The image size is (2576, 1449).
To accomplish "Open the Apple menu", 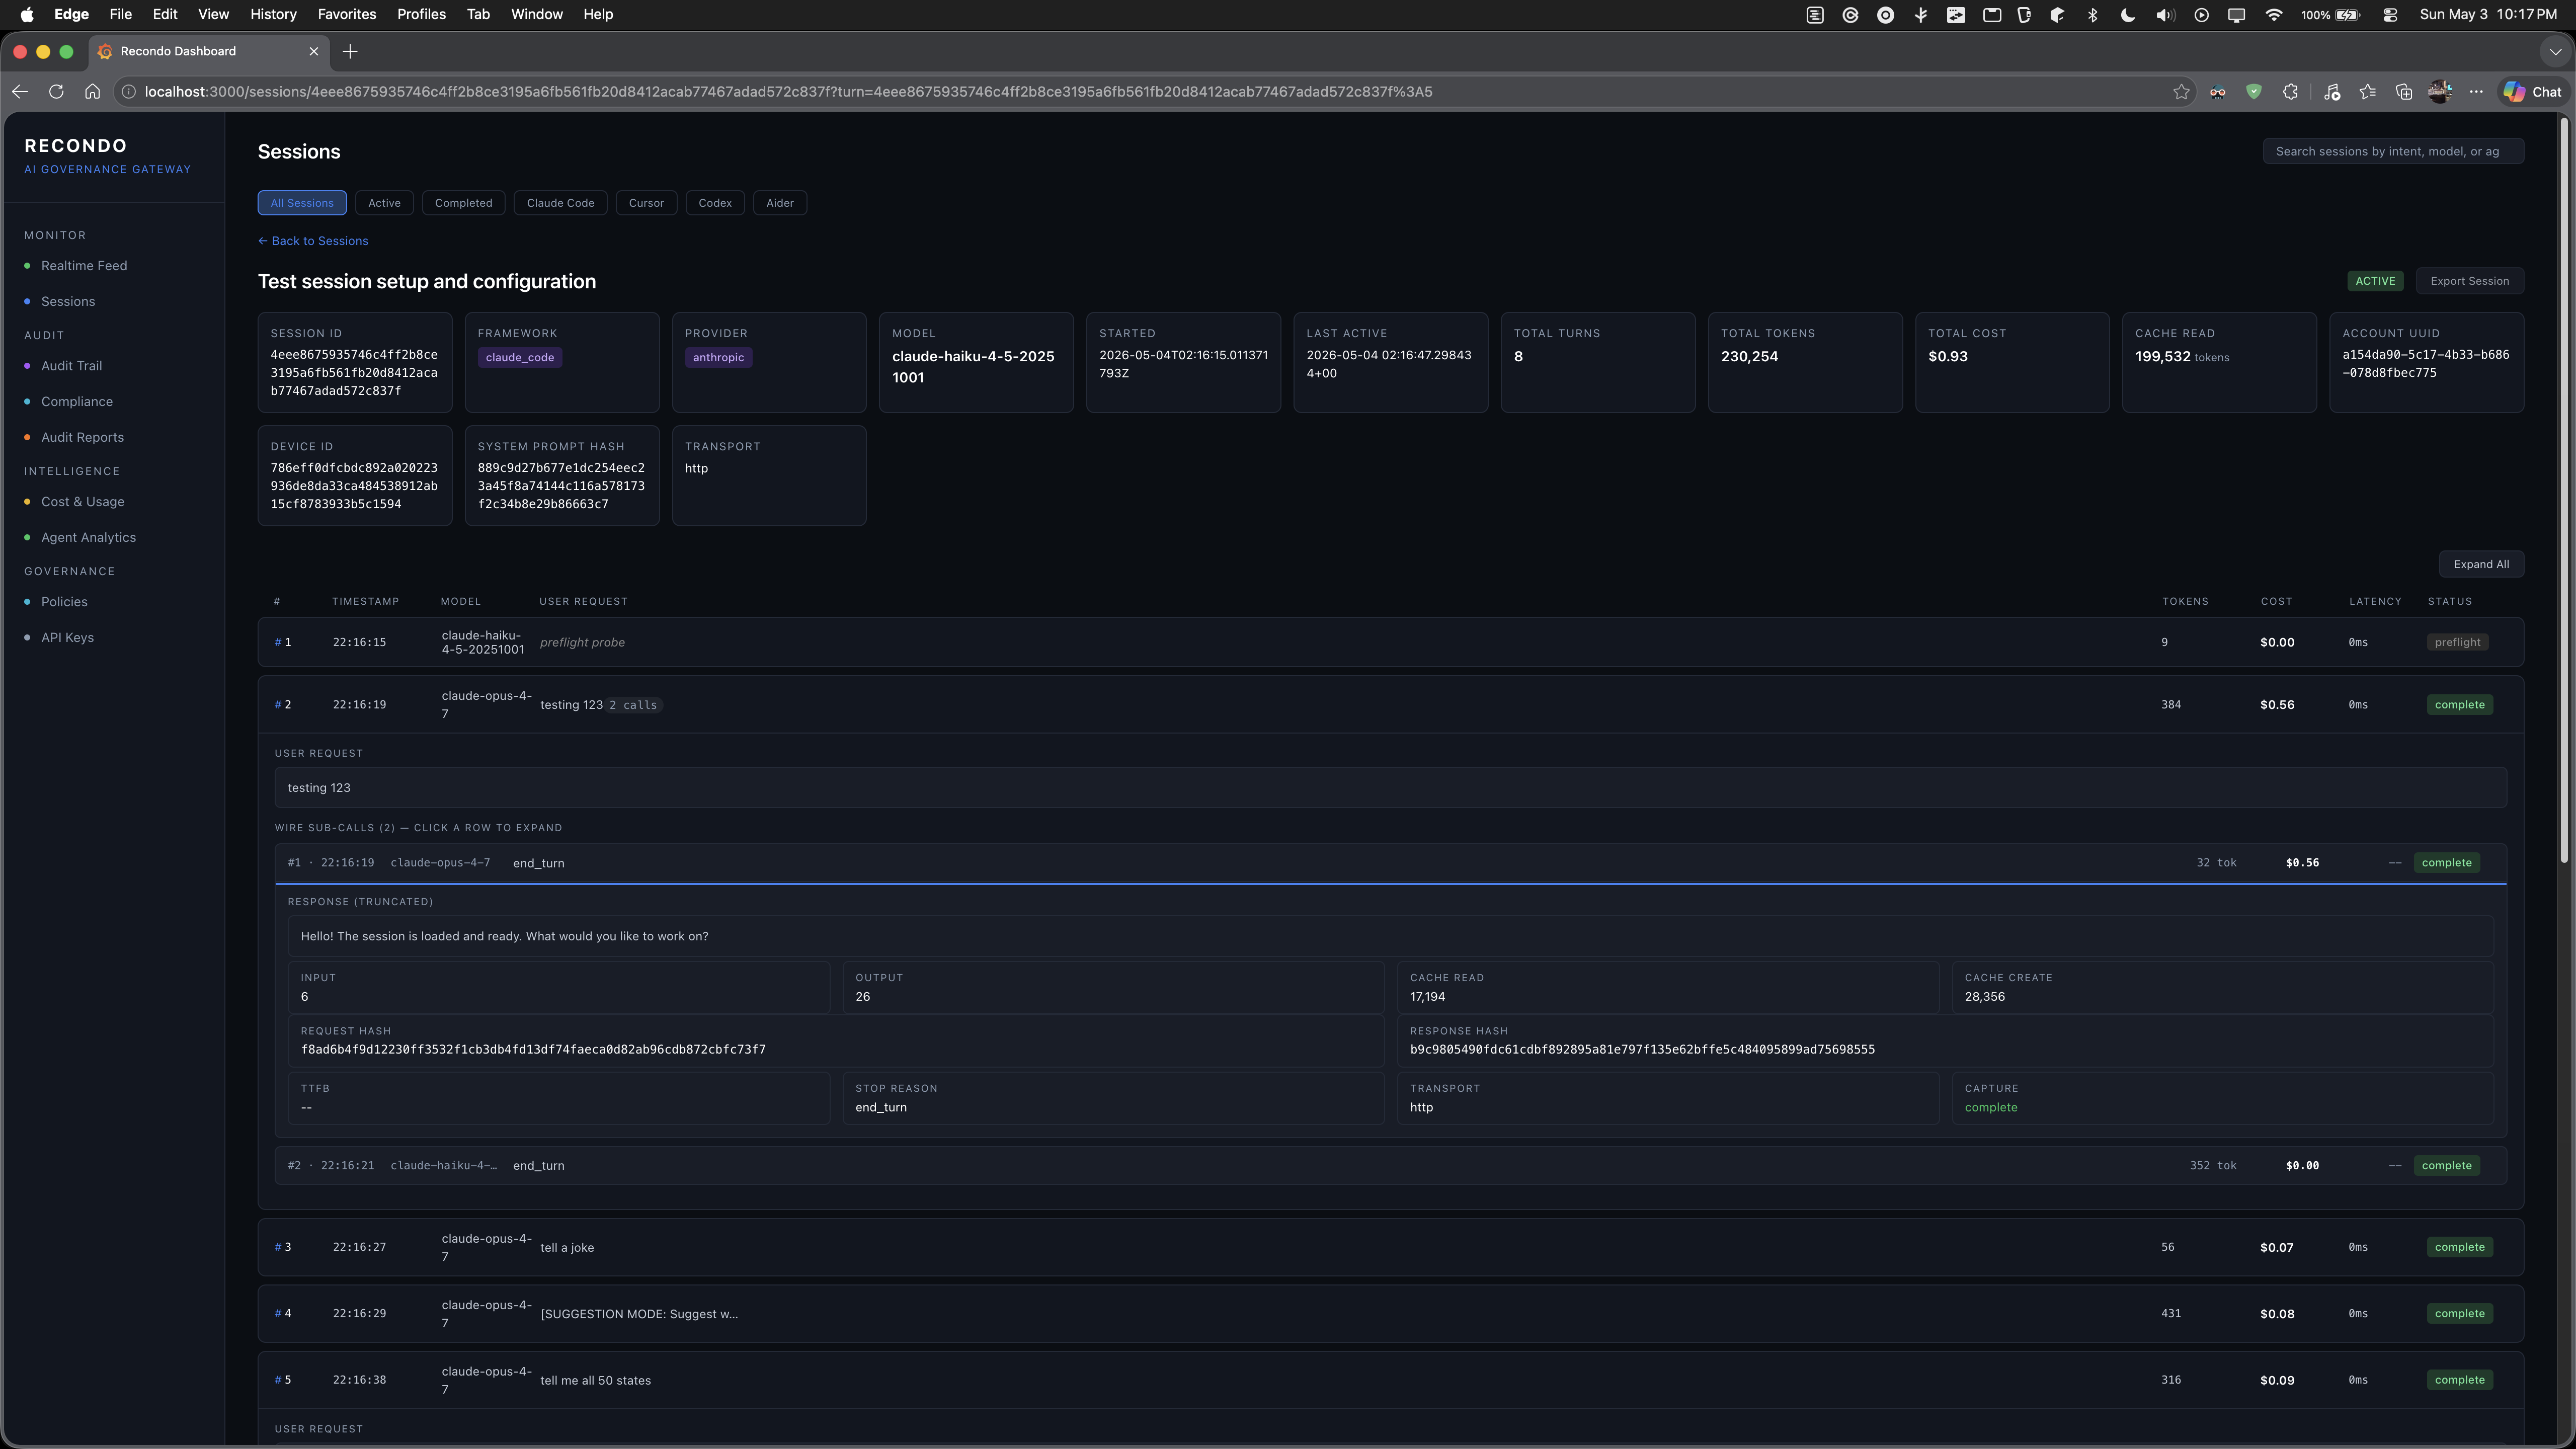I will coord(27,14).
